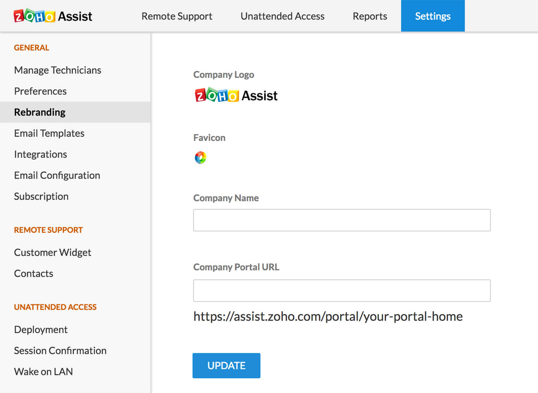
Task: Click the company logo preview image
Action: click(x=236, y=95)
